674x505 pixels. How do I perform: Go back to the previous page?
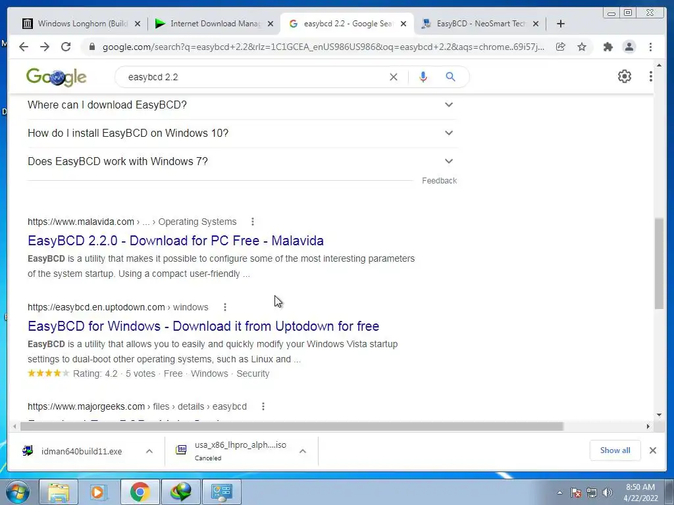click(x=24, y=47)
